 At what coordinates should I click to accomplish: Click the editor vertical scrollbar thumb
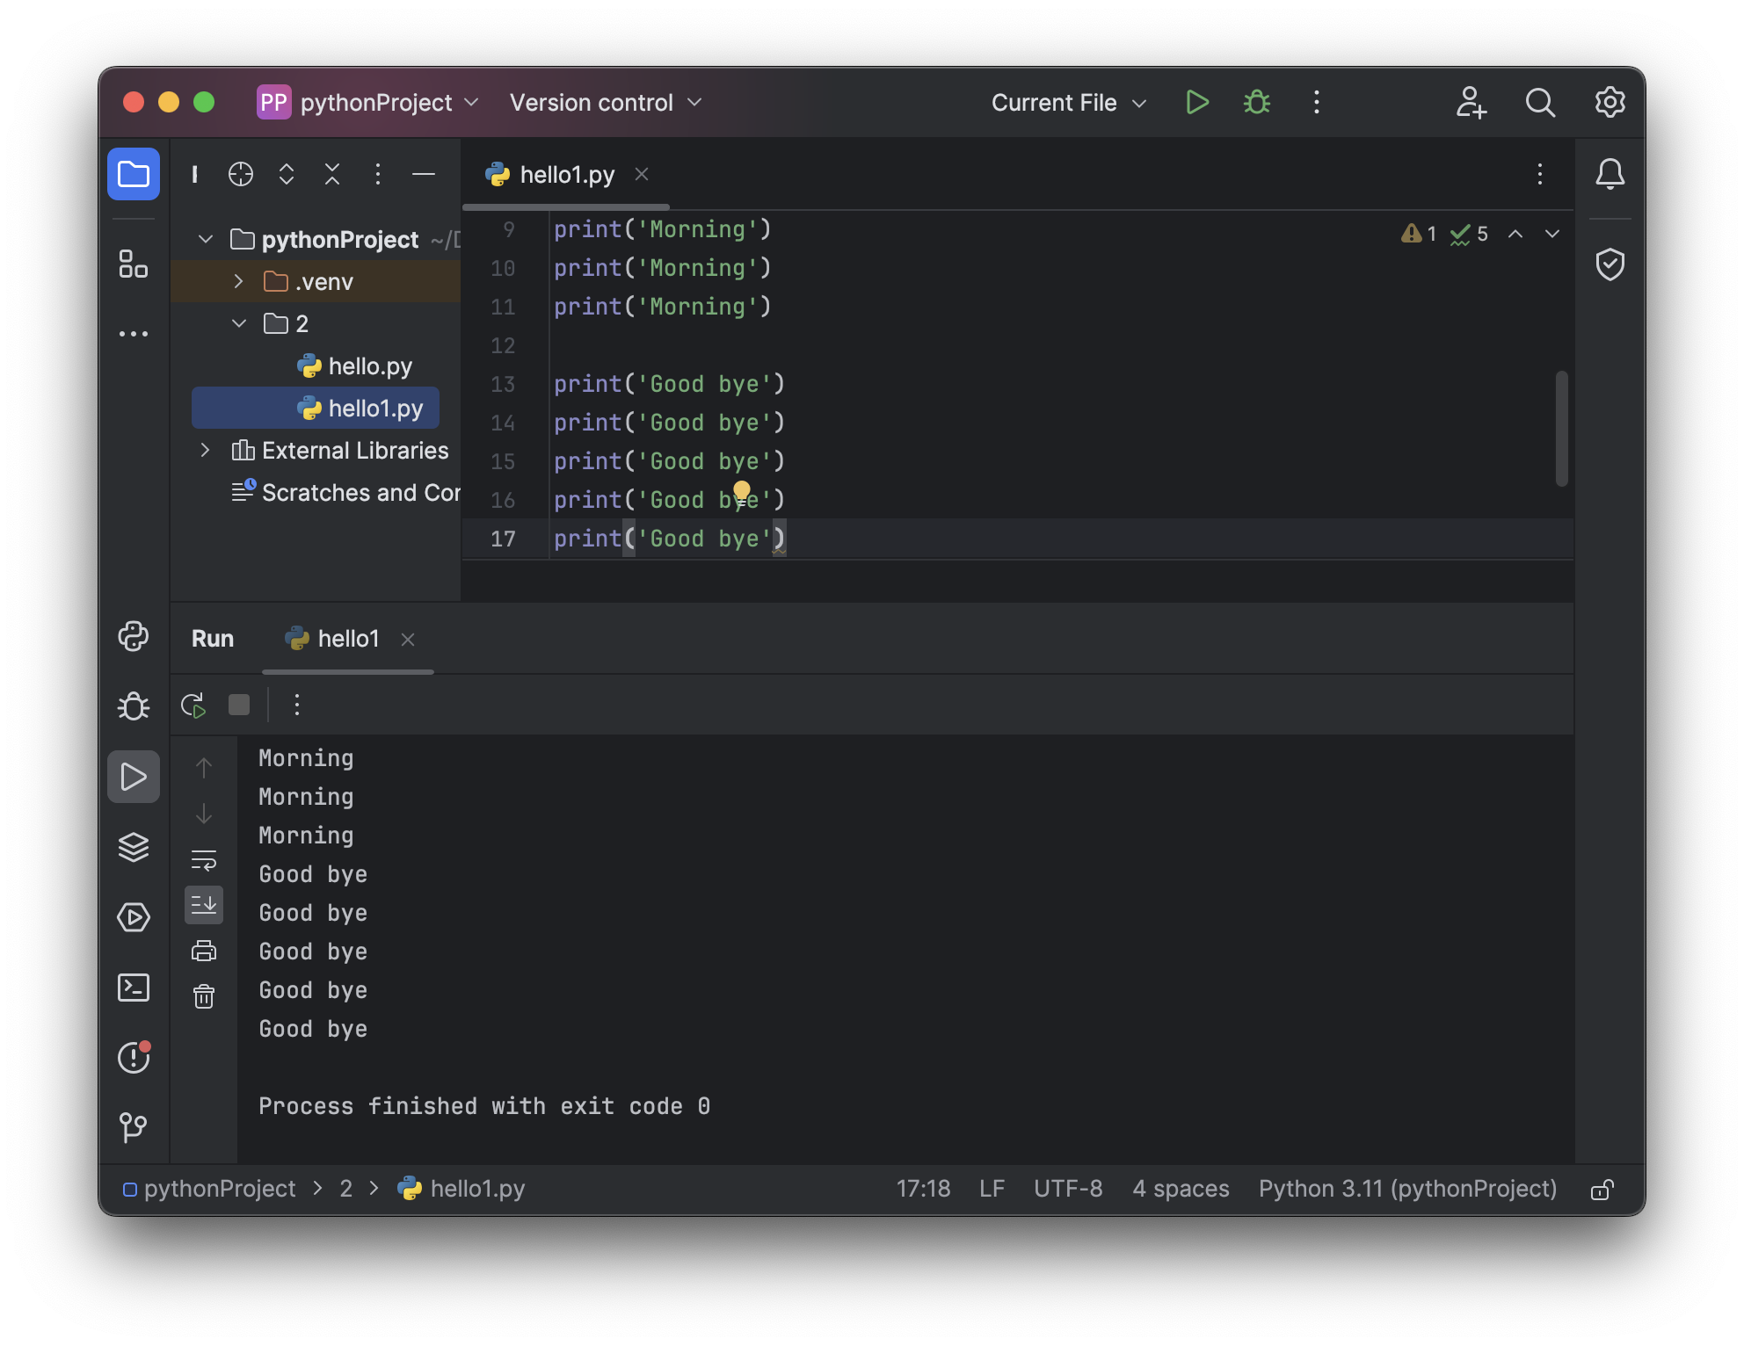(x=1561, y=429)
